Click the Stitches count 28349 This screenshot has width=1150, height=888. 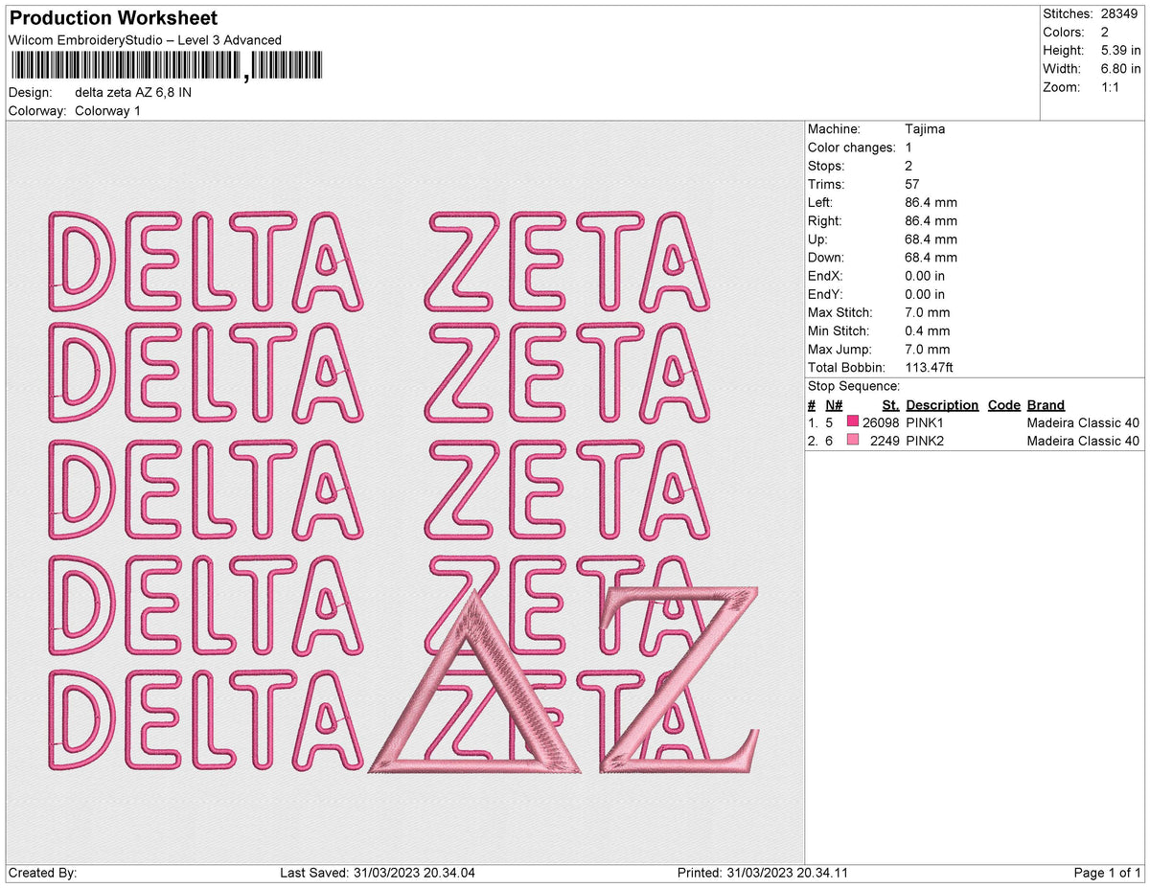click(x=1123, y=13)
